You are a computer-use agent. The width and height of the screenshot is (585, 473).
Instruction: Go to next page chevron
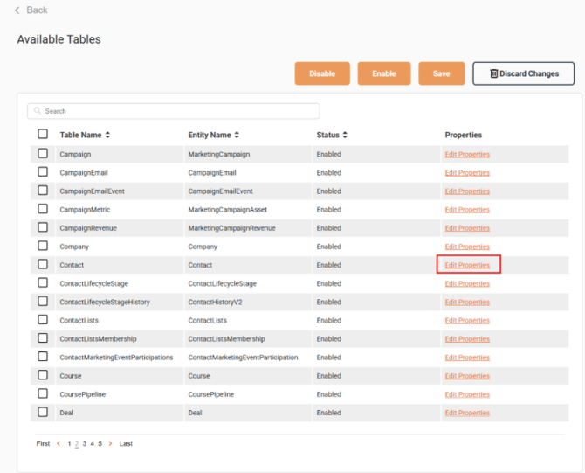pos(110,444)
